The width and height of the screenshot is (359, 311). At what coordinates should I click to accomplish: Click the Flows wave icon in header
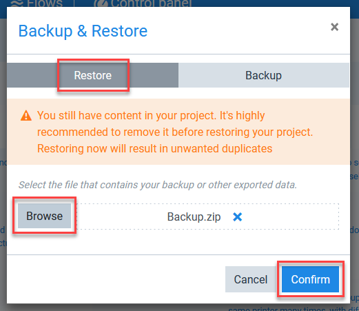17,3
